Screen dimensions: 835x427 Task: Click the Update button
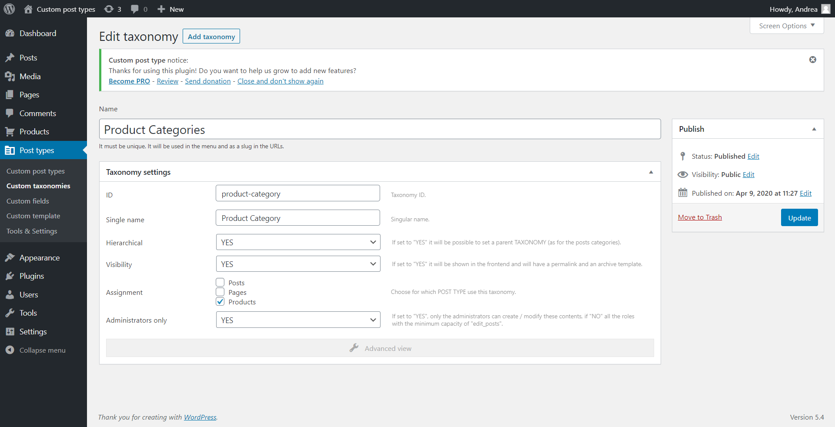799,218
